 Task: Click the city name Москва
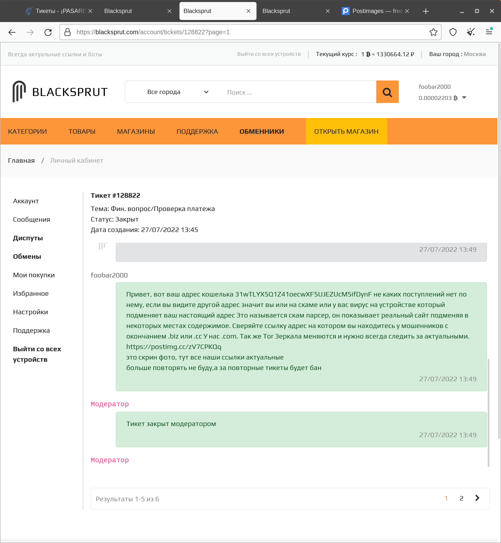coord(474,54)
